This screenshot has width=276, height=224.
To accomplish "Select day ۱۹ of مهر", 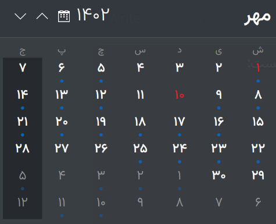I will tap(101, 122).
